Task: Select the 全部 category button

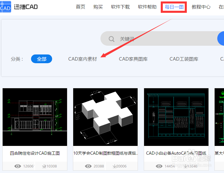Action: click(42, 59)
